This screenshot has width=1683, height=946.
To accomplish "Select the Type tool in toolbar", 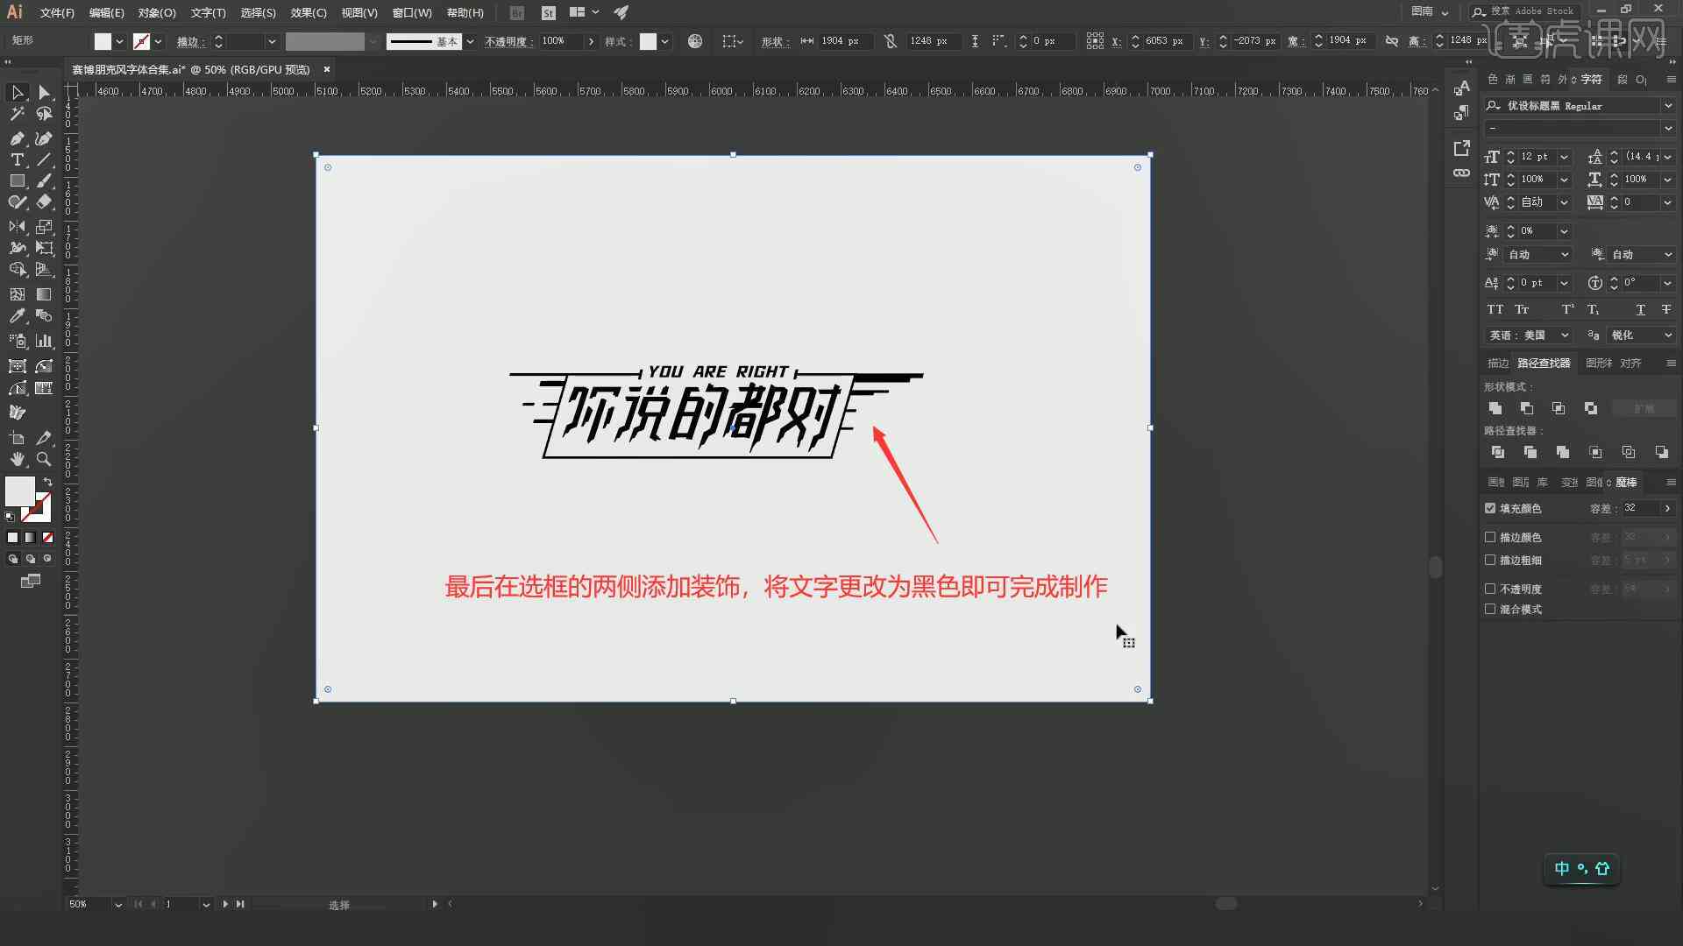I will click(x=16, y=159).
